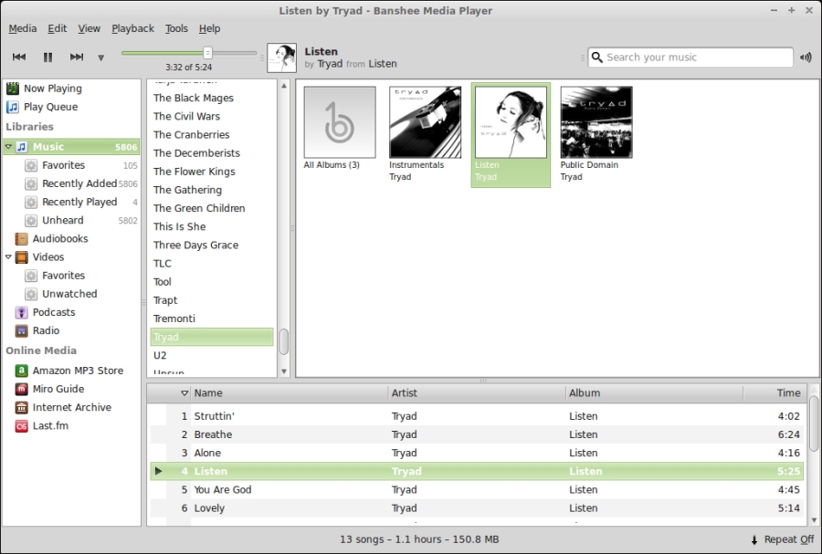Viewport: 822px width, 554px height.
Task: Select the track Breathe
Action: (x=477, y=434)
